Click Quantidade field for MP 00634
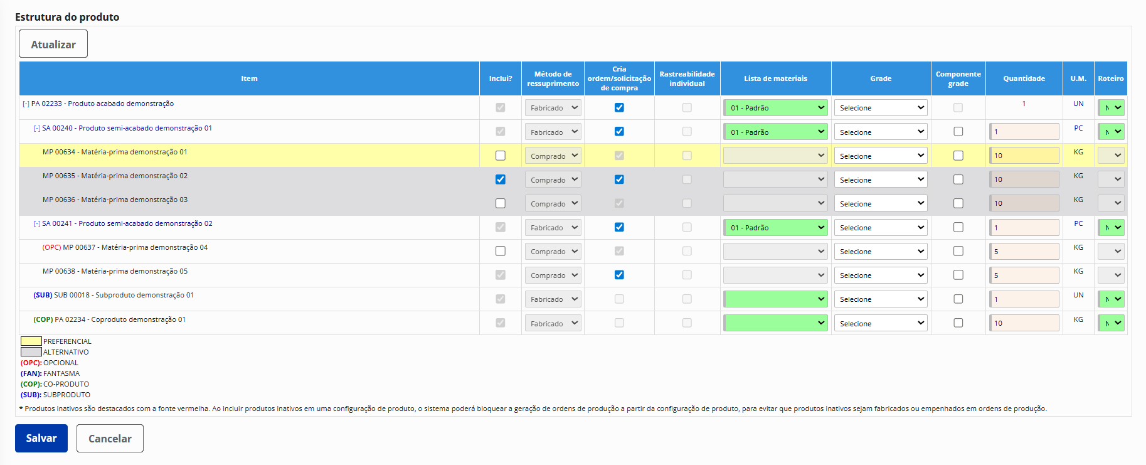The height and width of the screenshot is (465, 1146). point(1024,156)
